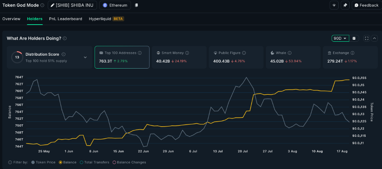
Task: Select the Holders tab
Action: click(x=35, y=19)
